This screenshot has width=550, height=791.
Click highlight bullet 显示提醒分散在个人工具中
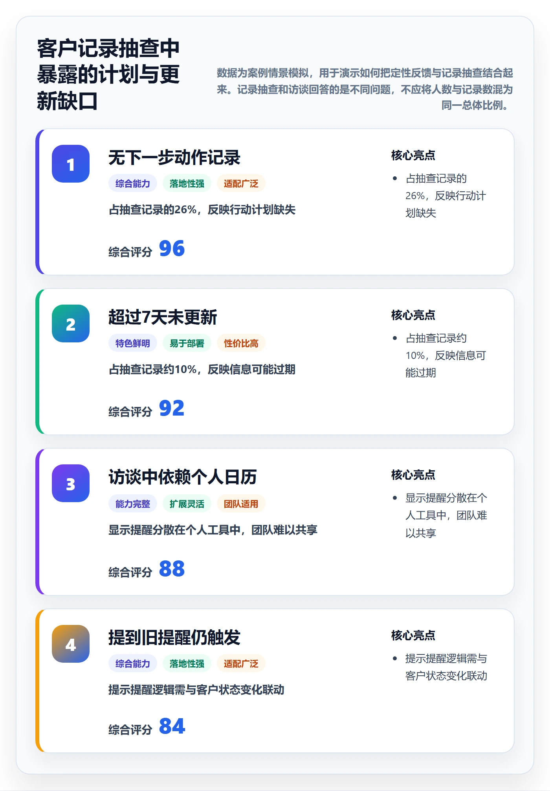pos(446,516)
